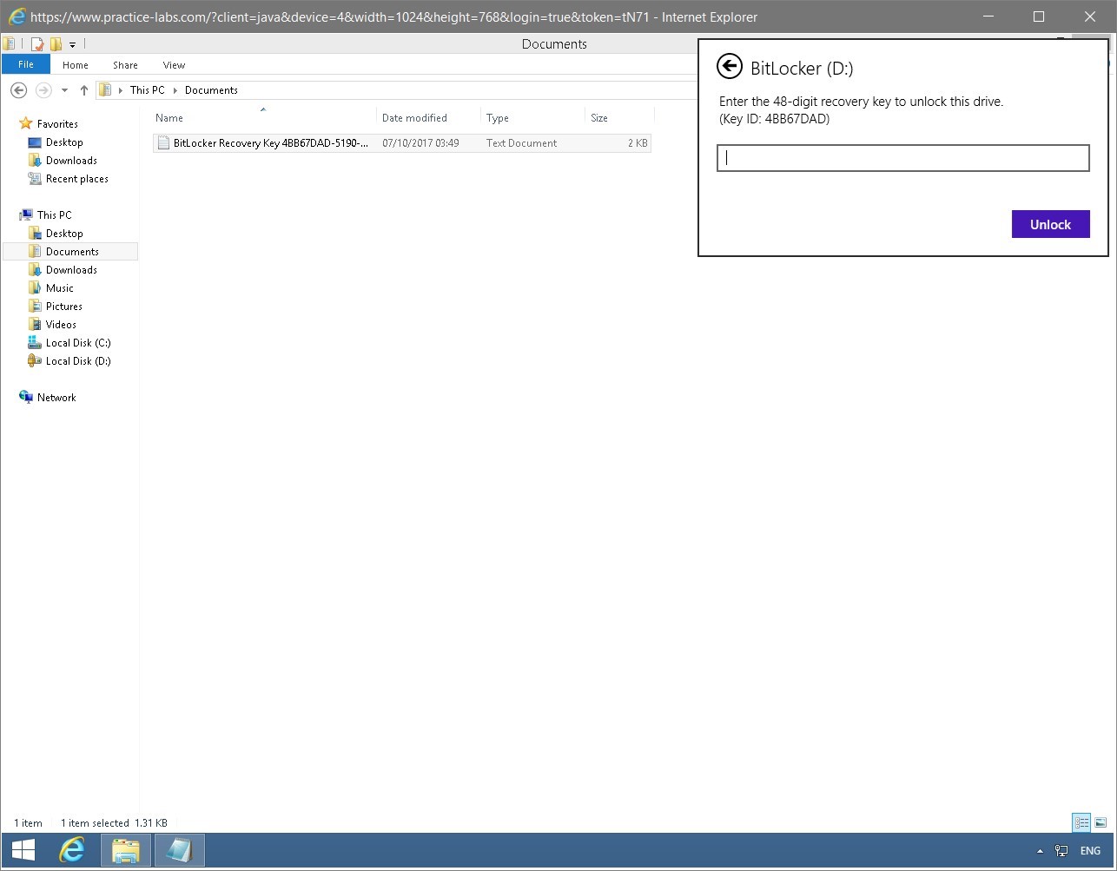Image resolution: width=1117 pixels, height=871 pixels.
Task: Select the Documents folder in sidebar
Action: click(71, 251)
